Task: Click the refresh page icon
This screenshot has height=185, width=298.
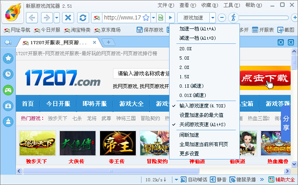Action: (83, 18)
